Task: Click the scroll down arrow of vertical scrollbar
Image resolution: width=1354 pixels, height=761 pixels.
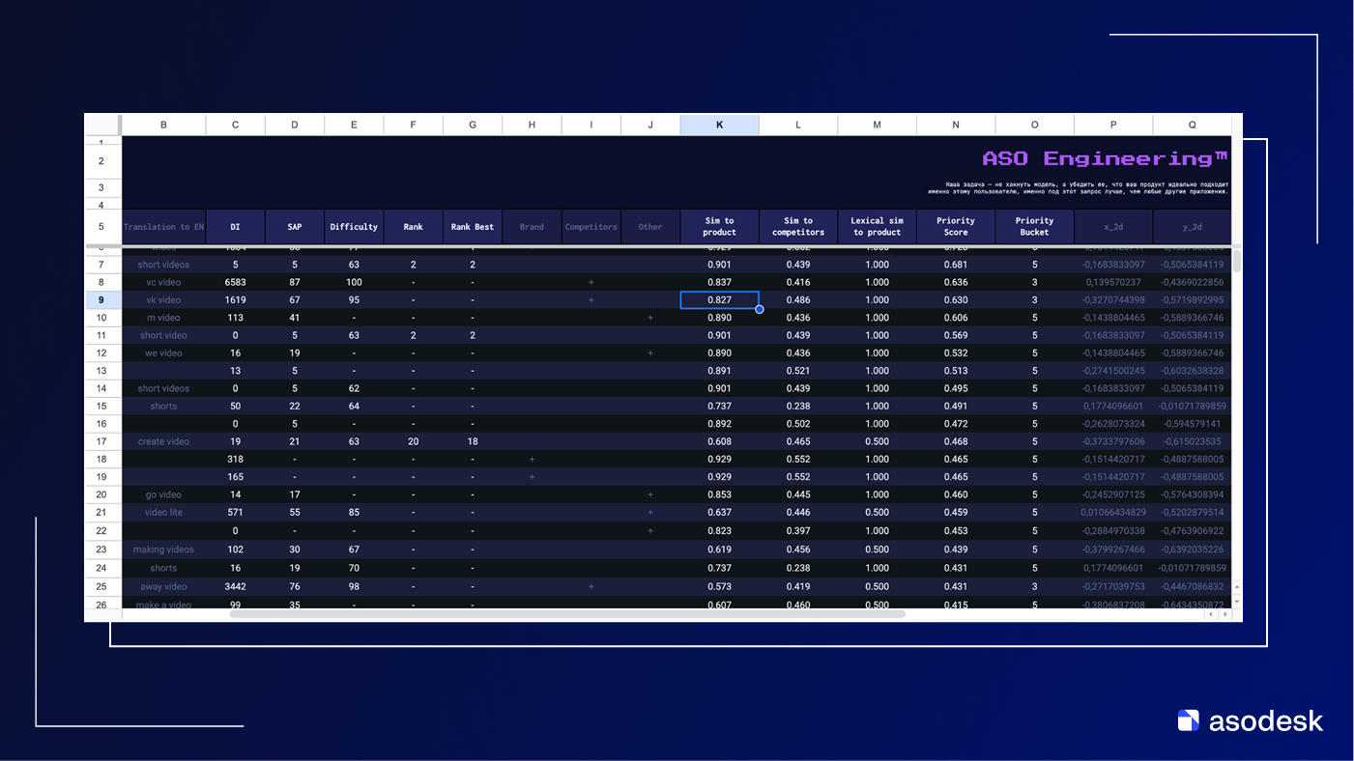Action: (1237, 599)
